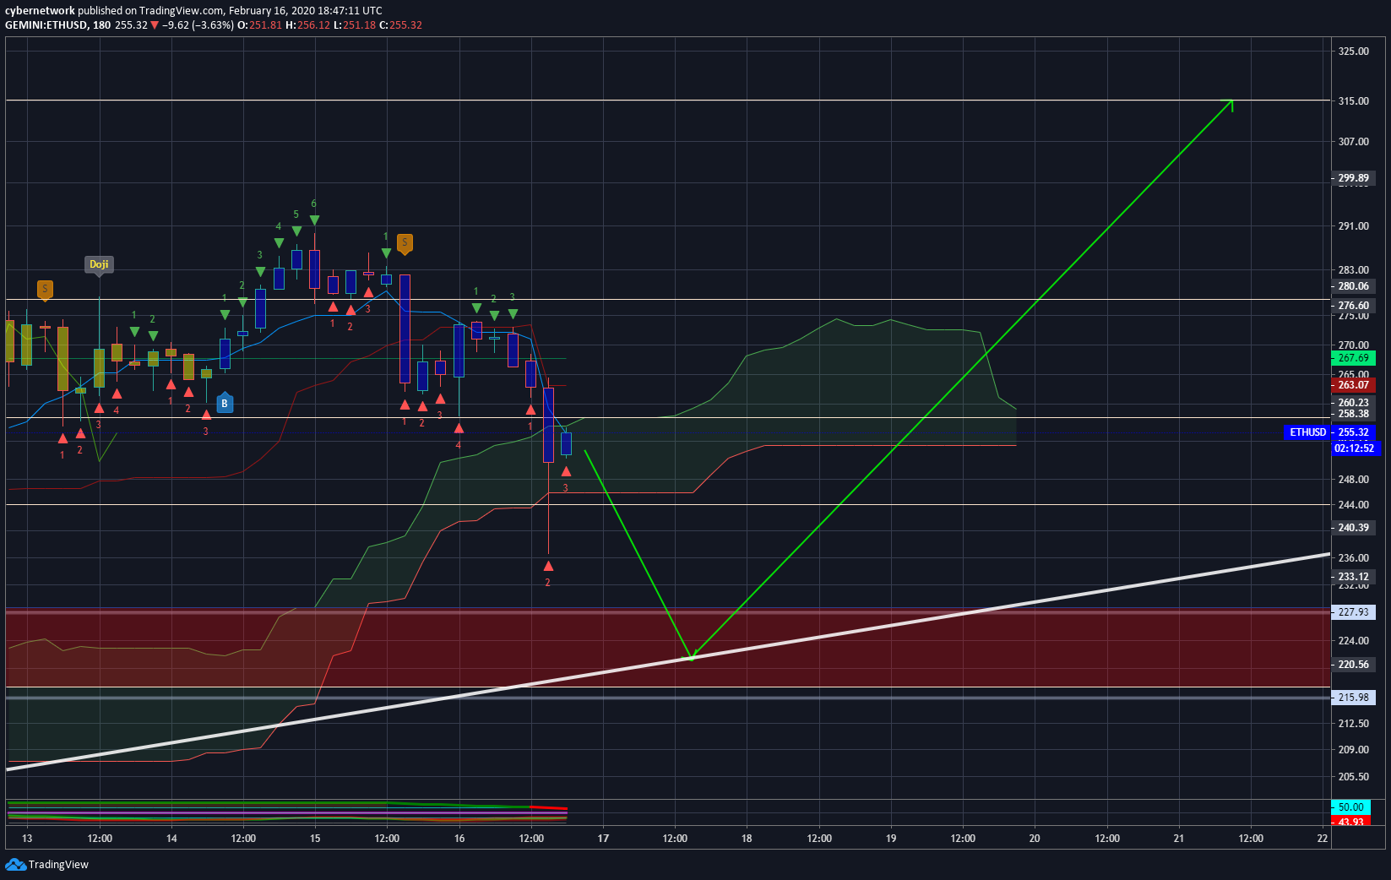This screenshot has width=1391, height=880.
Task: Click date 17 on the time axis
Action: (x=603, y=839)
